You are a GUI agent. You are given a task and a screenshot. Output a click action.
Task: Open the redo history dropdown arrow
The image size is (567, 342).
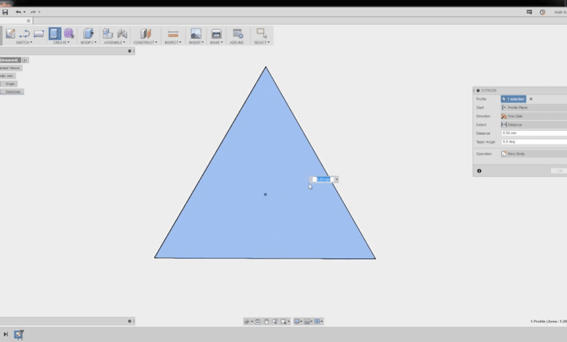[x=39, y=12]
